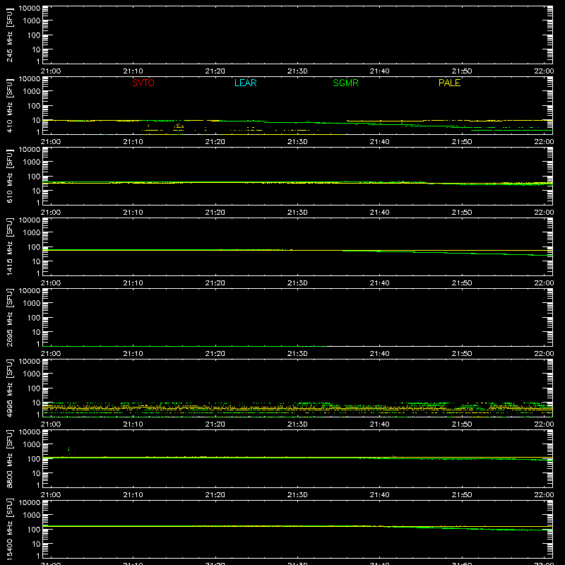This screenshot has width=565, height=565.
Task: Click the 100 label on the 2695 MHz axis
Action: (34, 317)
